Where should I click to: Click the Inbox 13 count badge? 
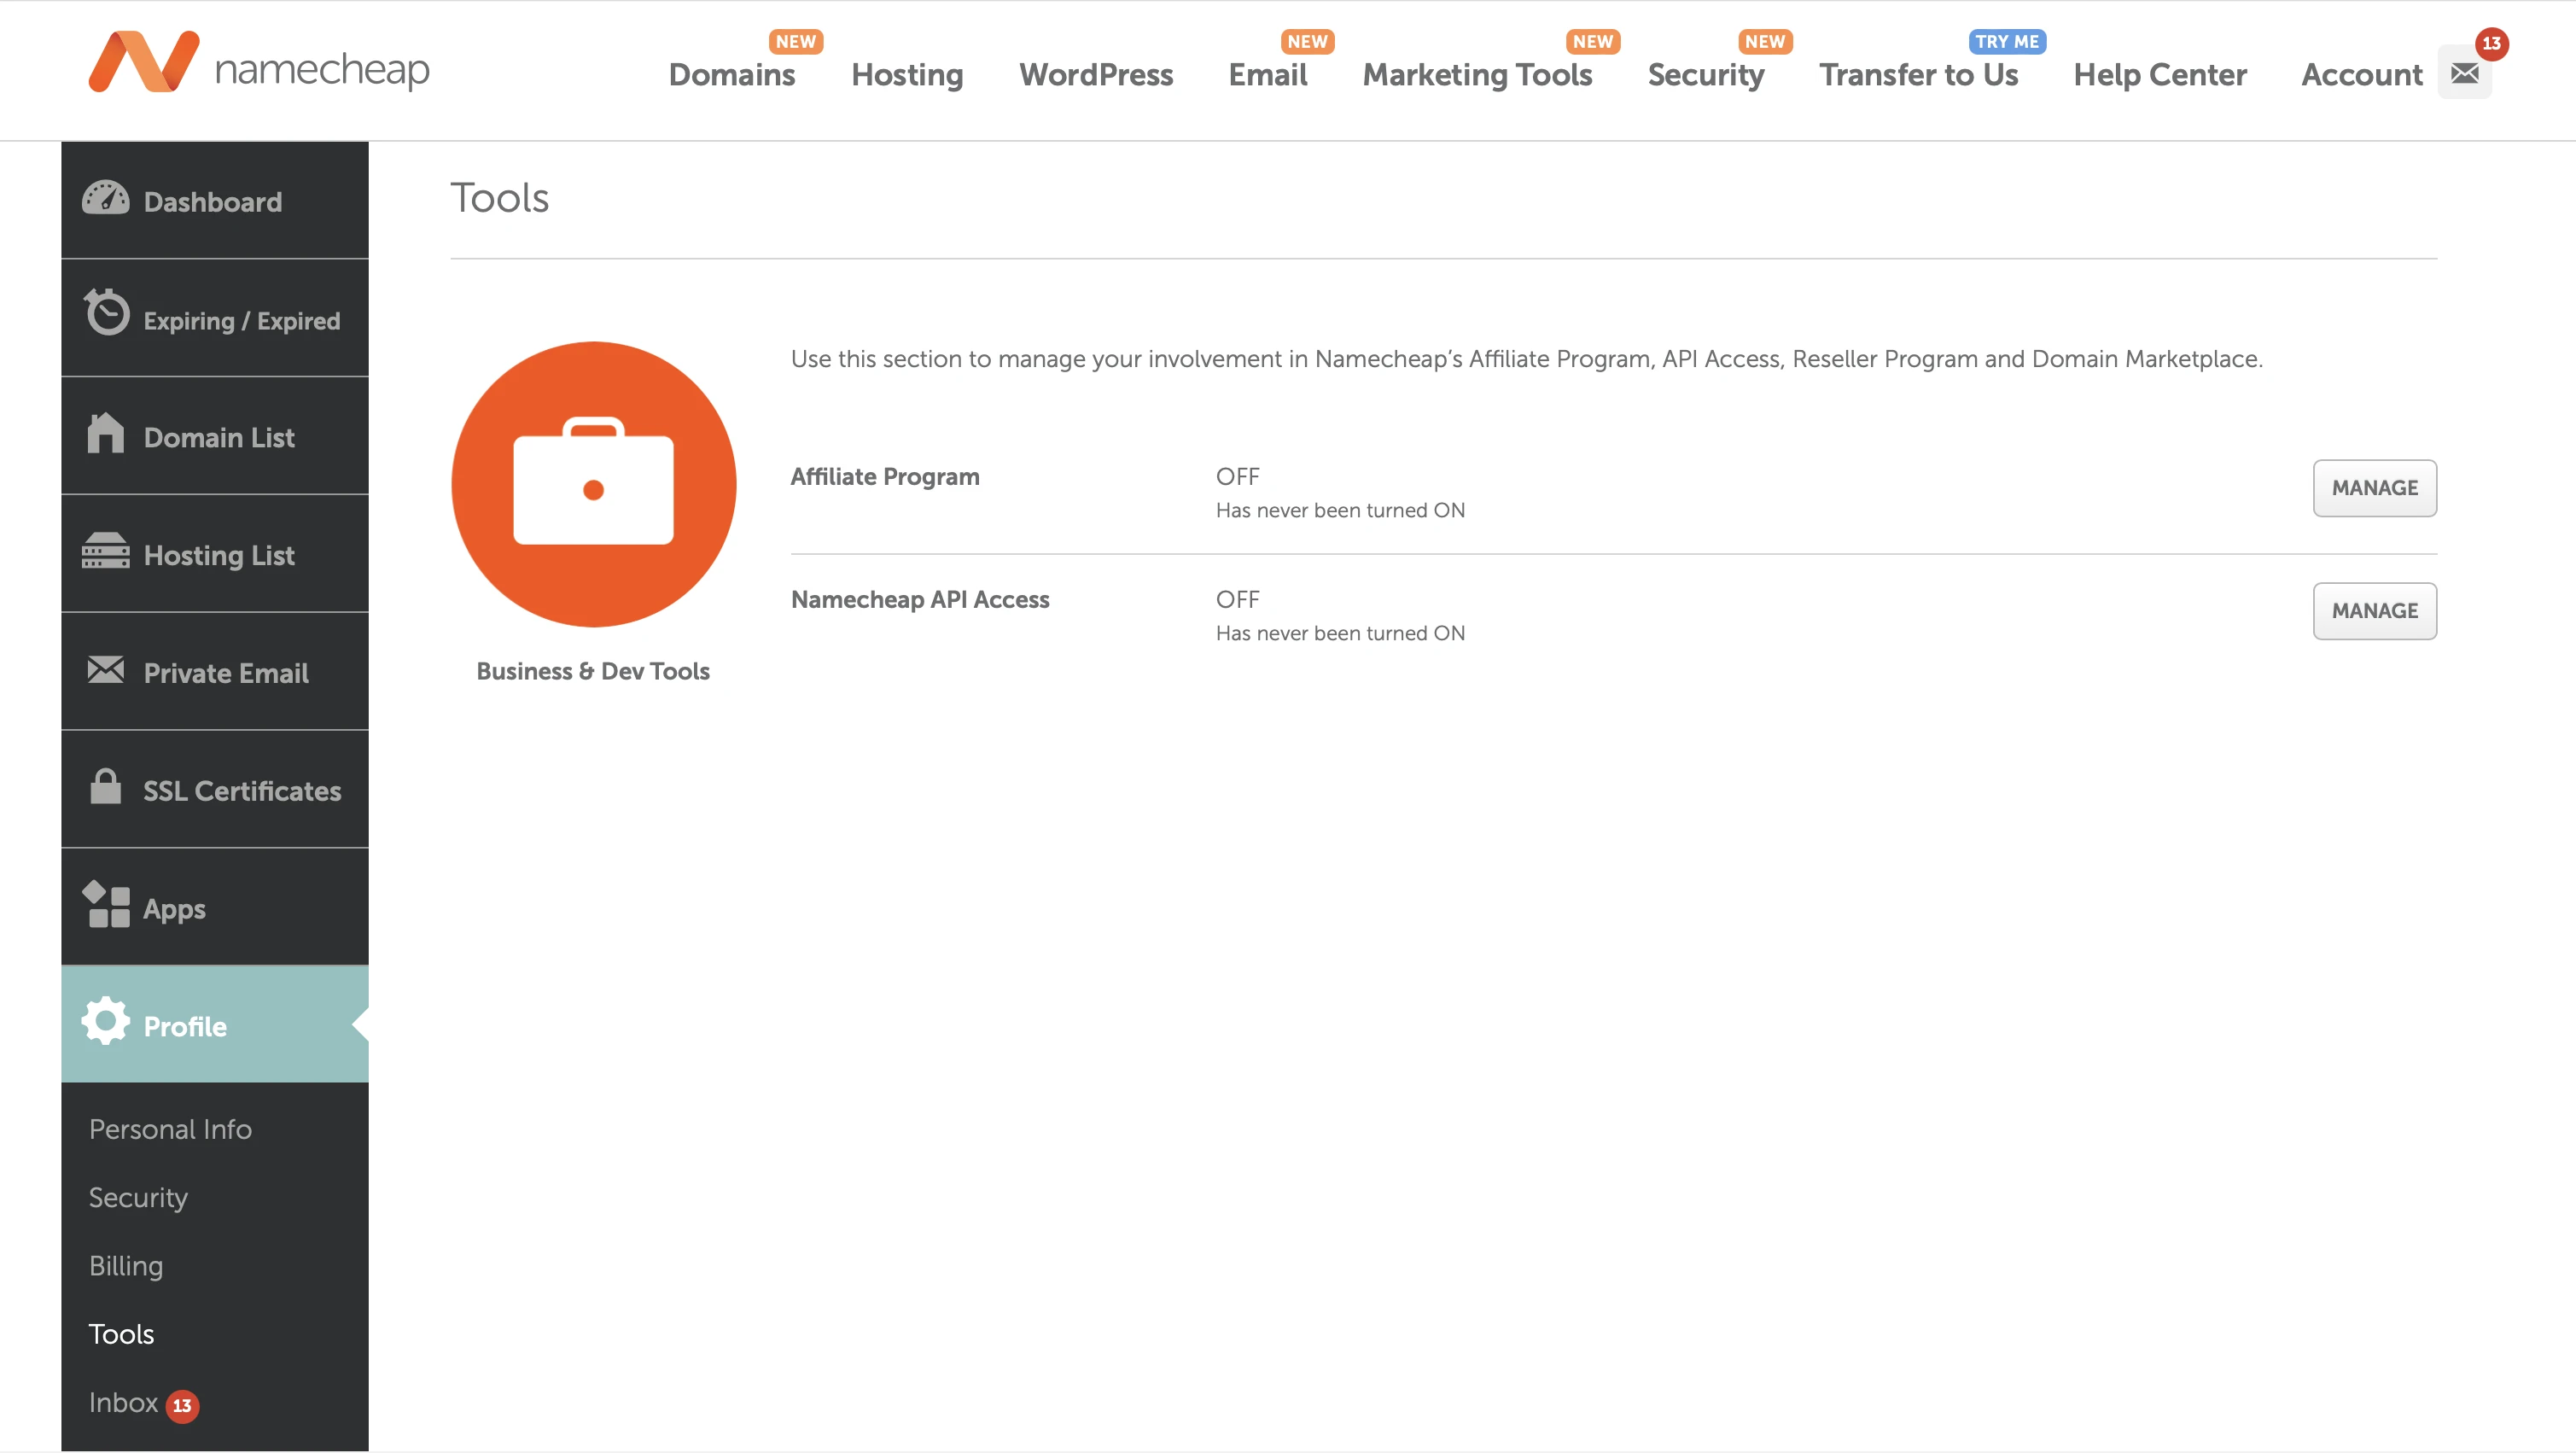182,1406
